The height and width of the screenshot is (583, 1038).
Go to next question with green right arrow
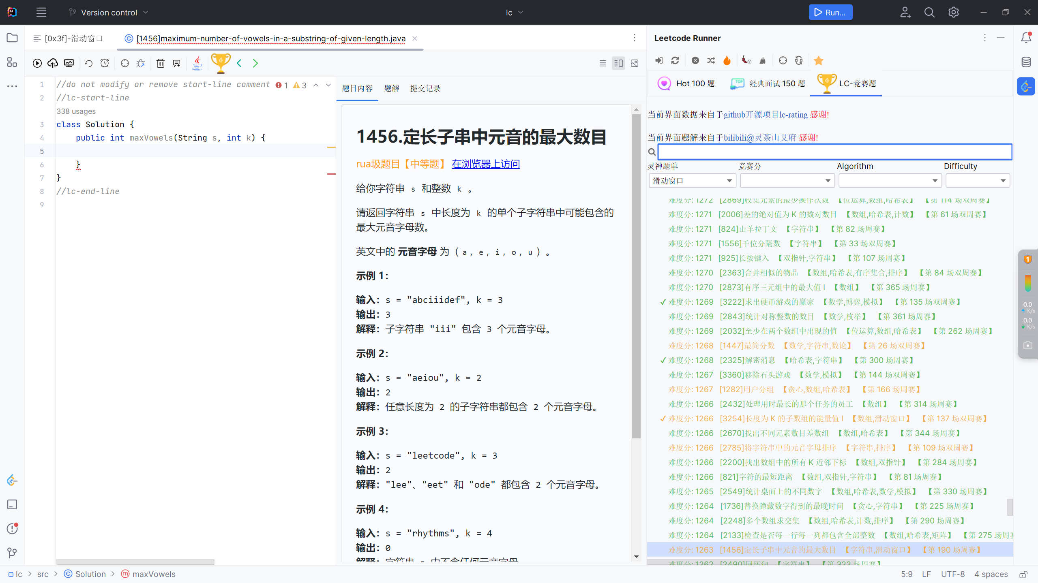coord(255,63)
